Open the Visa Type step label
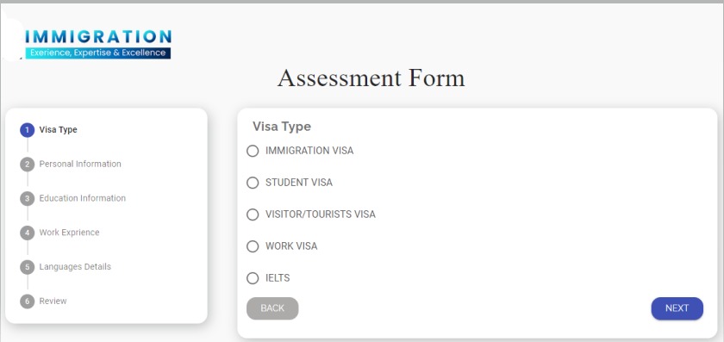 click(x=59, y=130)
